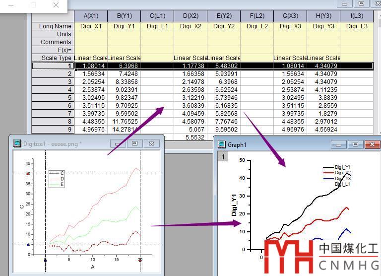The height and width of the screenshot is (276, 381).
Task: Restore the workbook window at top right
Action: [x=361, y=3]
